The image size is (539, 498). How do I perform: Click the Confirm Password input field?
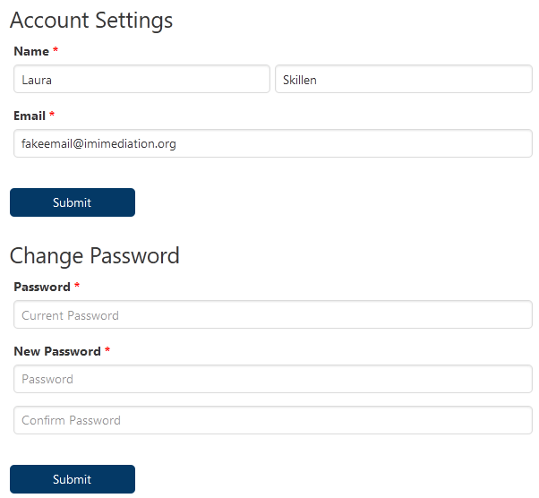[272, 420]
